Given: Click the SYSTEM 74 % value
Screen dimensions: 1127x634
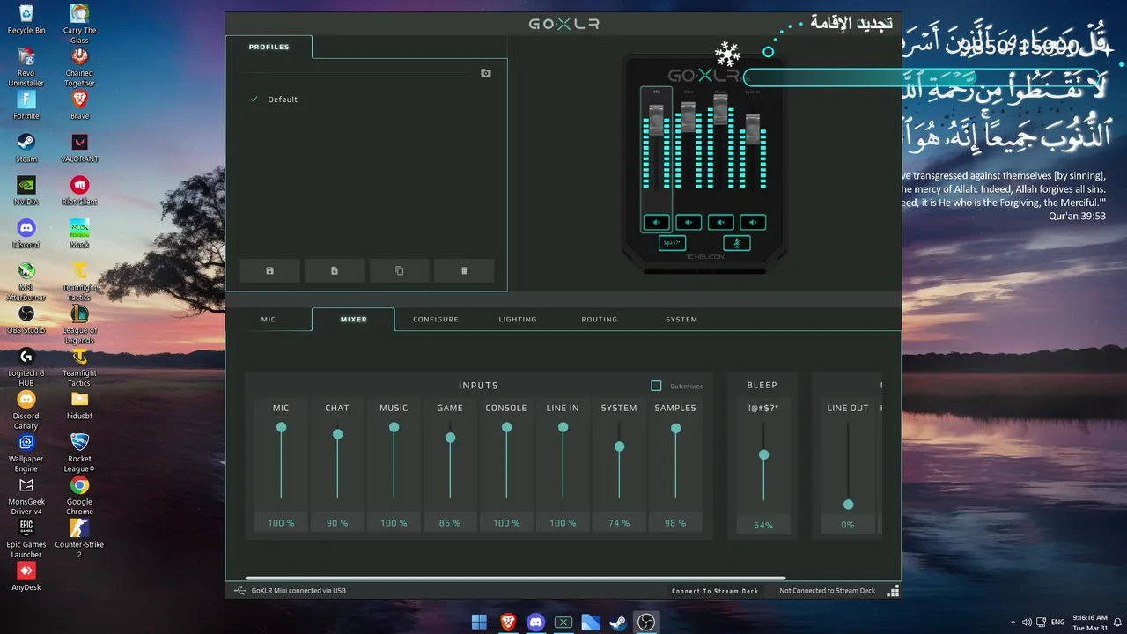Looking at the screenshot, I should (x=619, y=523).
